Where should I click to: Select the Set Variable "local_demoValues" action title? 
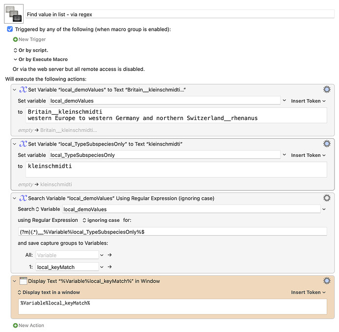pos(107,90)
